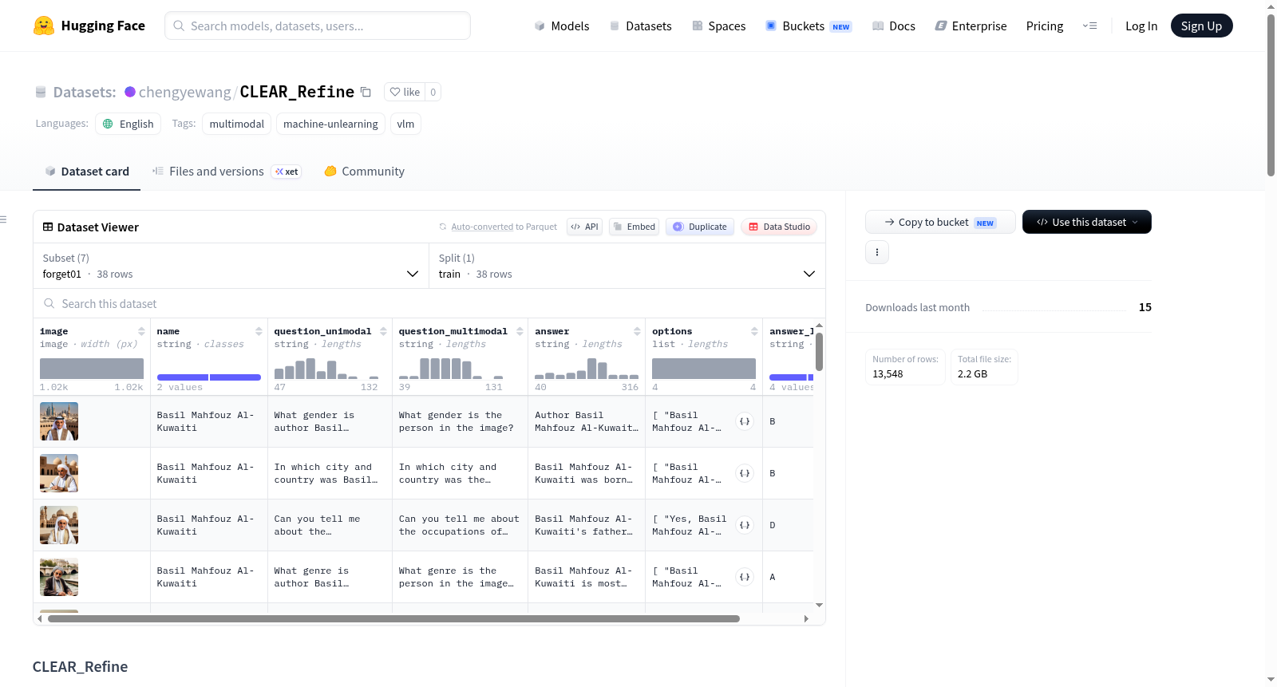Click the answer lengths histogram
Image resolution: width=1277 pixels, height=687 pixels.
587,369
